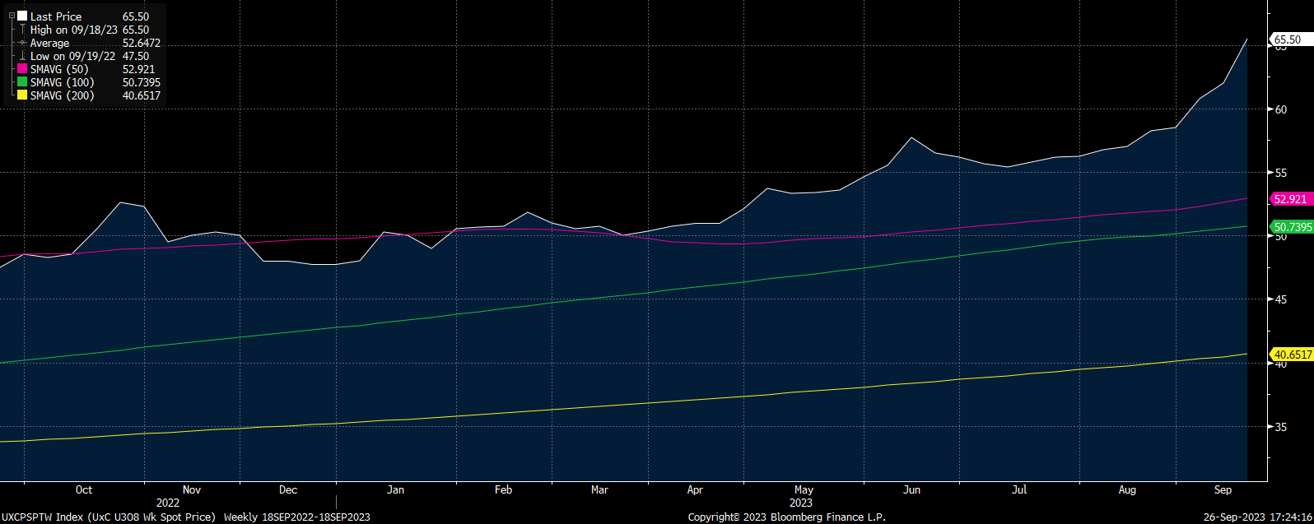The height and width of the screenshot is (524, 1314).
Task: Click the Average marker icon in legend
Action: click(x=22, y=43)
